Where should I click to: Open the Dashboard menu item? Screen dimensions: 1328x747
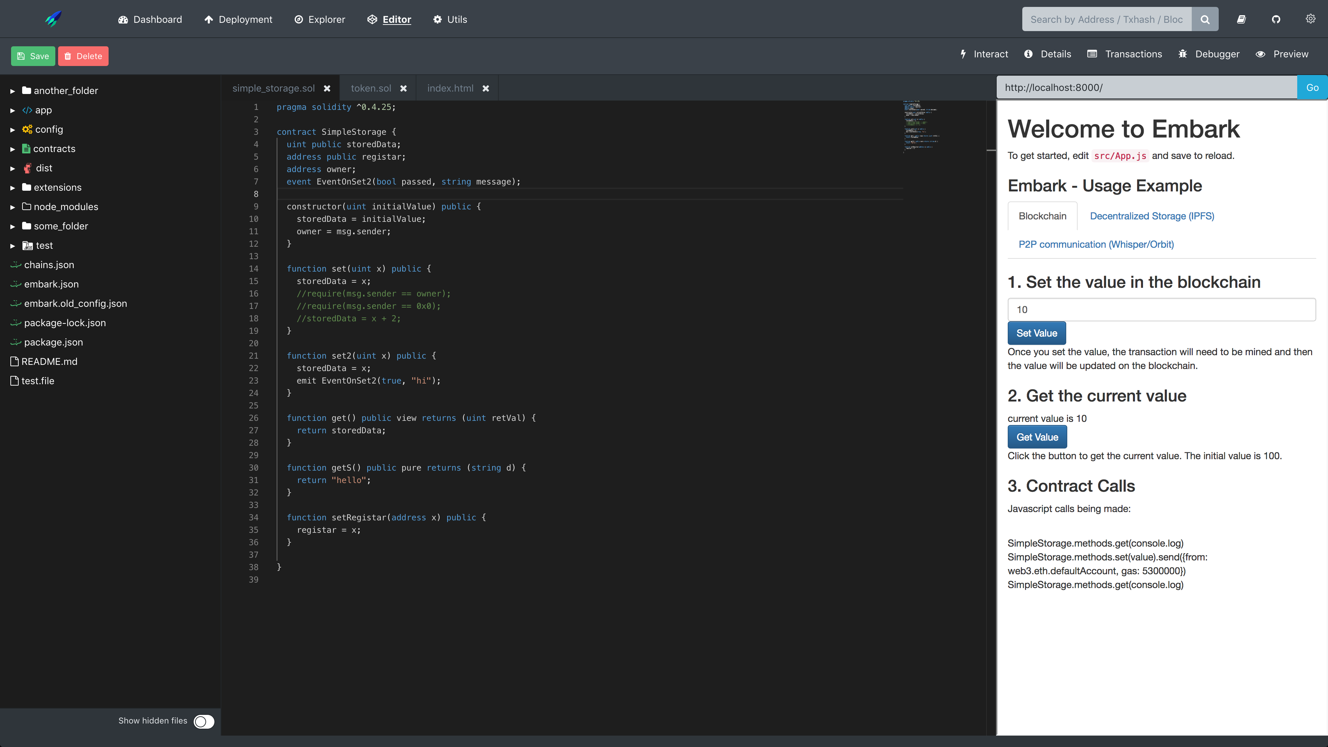pos(150,19)
